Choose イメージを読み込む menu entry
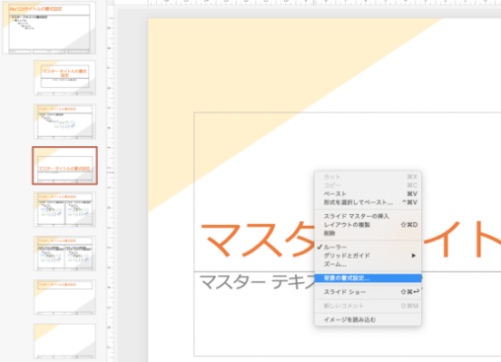 click(368, 319)
